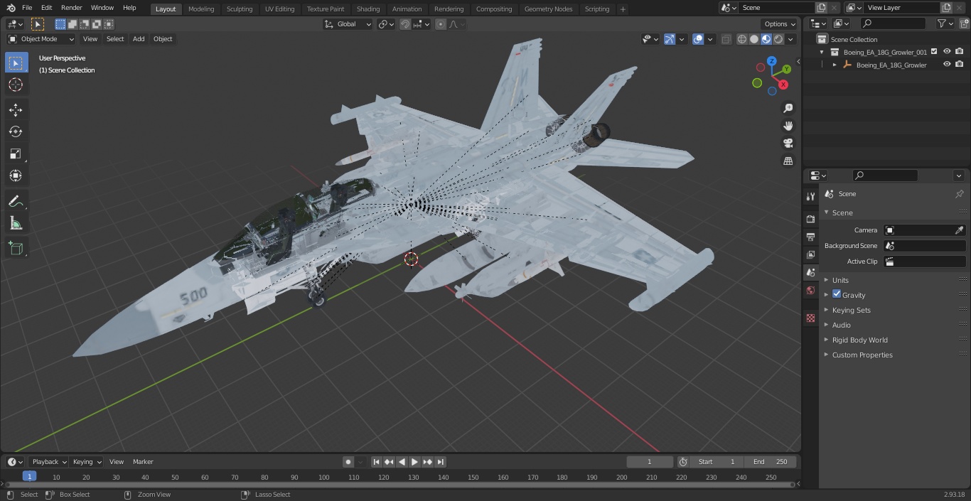Select the Select Box tool
This screenshot has height=501, width=971.
click(x=16, y=63)
